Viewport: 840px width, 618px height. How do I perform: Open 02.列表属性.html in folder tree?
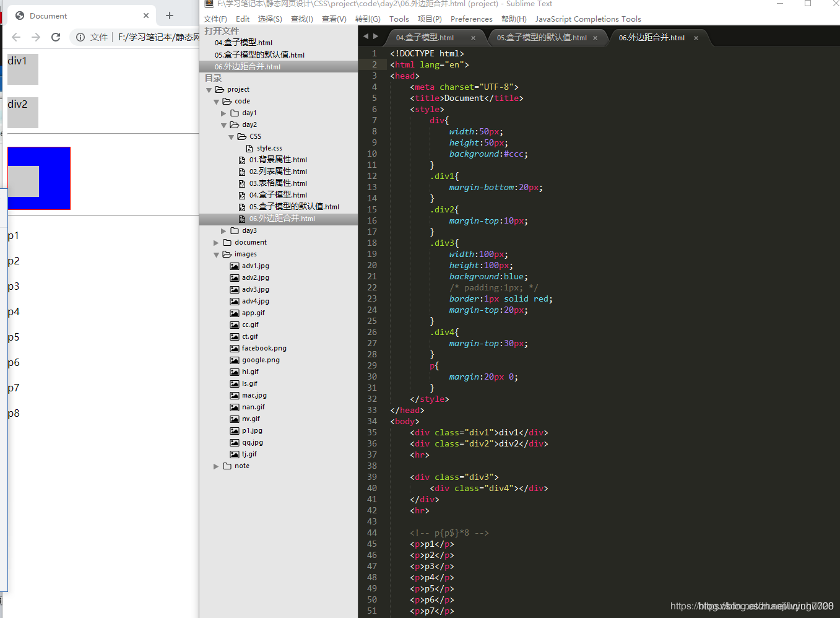[279, 172]
